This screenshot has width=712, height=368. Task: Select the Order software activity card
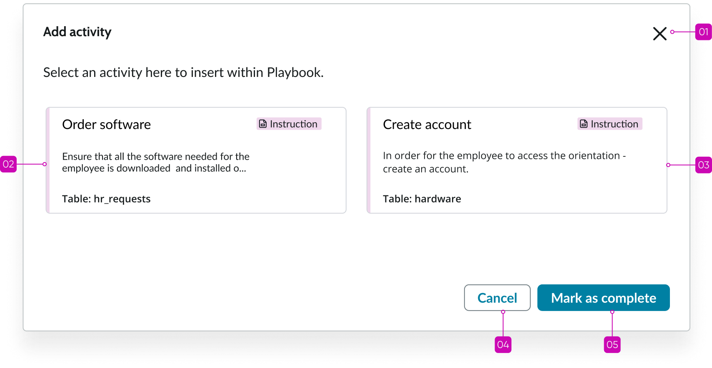pos(196,160)
